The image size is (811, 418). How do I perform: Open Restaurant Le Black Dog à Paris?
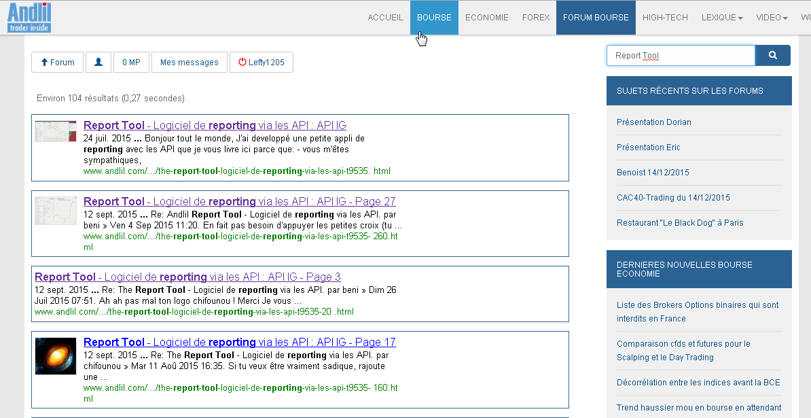pyautogui.click(x=680, y=223)
